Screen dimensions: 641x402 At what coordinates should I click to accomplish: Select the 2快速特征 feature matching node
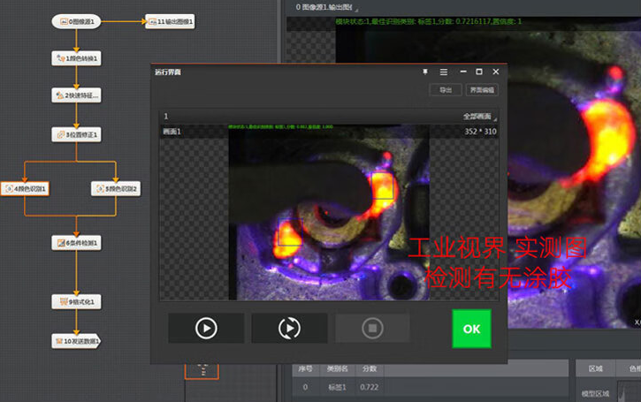[x=77, y=95]
